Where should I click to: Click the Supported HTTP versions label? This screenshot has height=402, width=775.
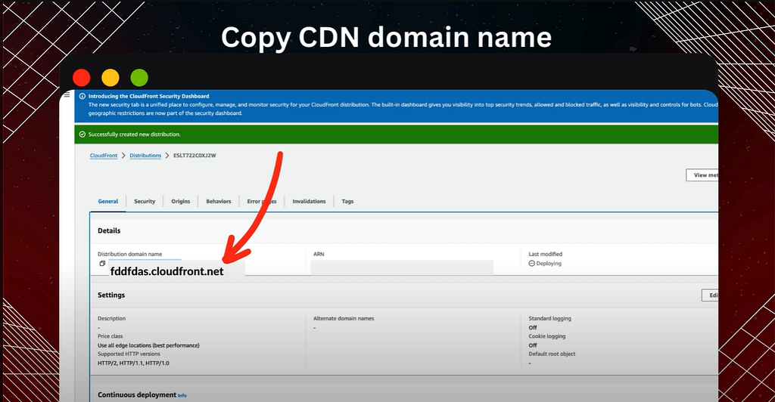(x=129, y=354)
